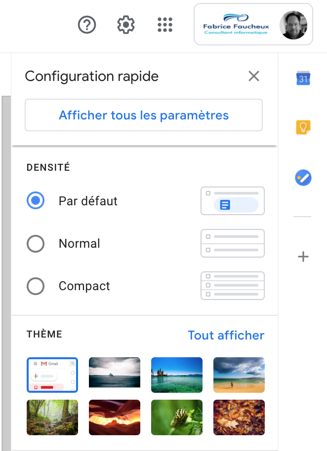Screen dimensions: 327x451
Task: Open the Help question mark icon
Action: [x=87, y=25]
